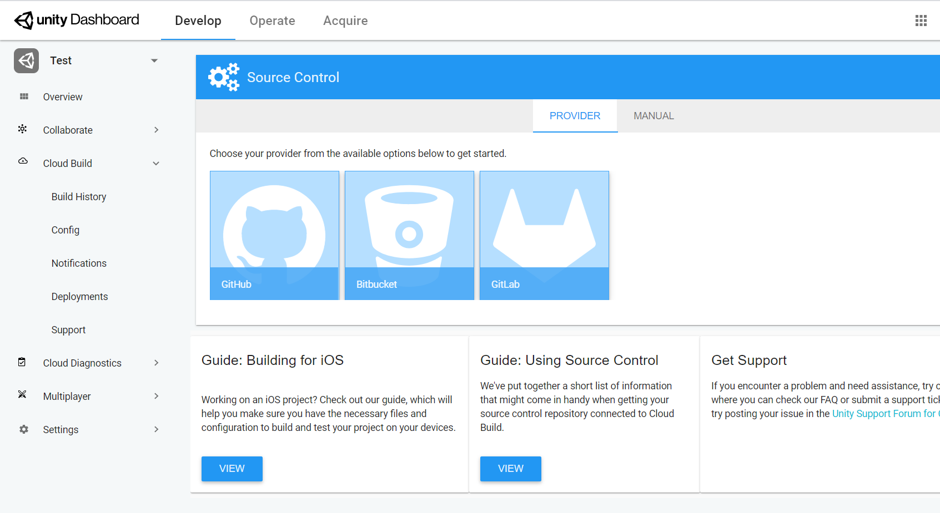Click the 'Guide: Using Source Control' heading

click(569, 360)
